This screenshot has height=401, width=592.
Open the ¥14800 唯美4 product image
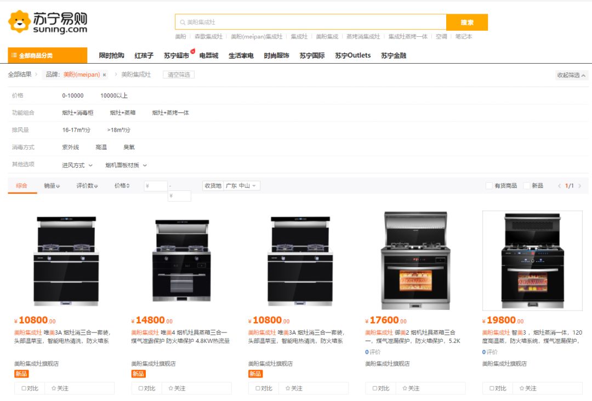(181, 261)
